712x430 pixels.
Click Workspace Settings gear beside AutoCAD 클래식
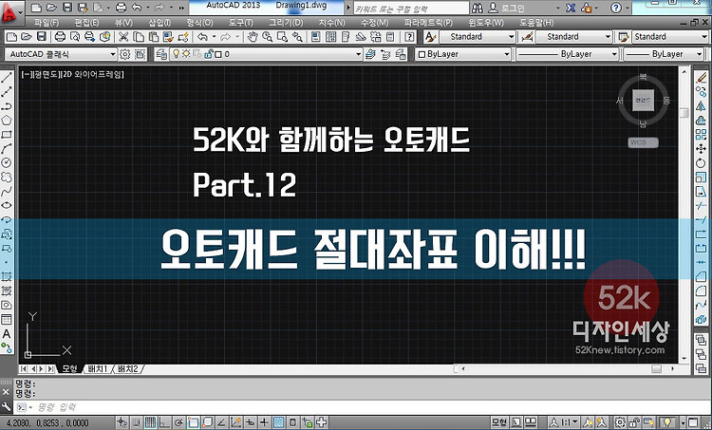click(x=125, y=54)
